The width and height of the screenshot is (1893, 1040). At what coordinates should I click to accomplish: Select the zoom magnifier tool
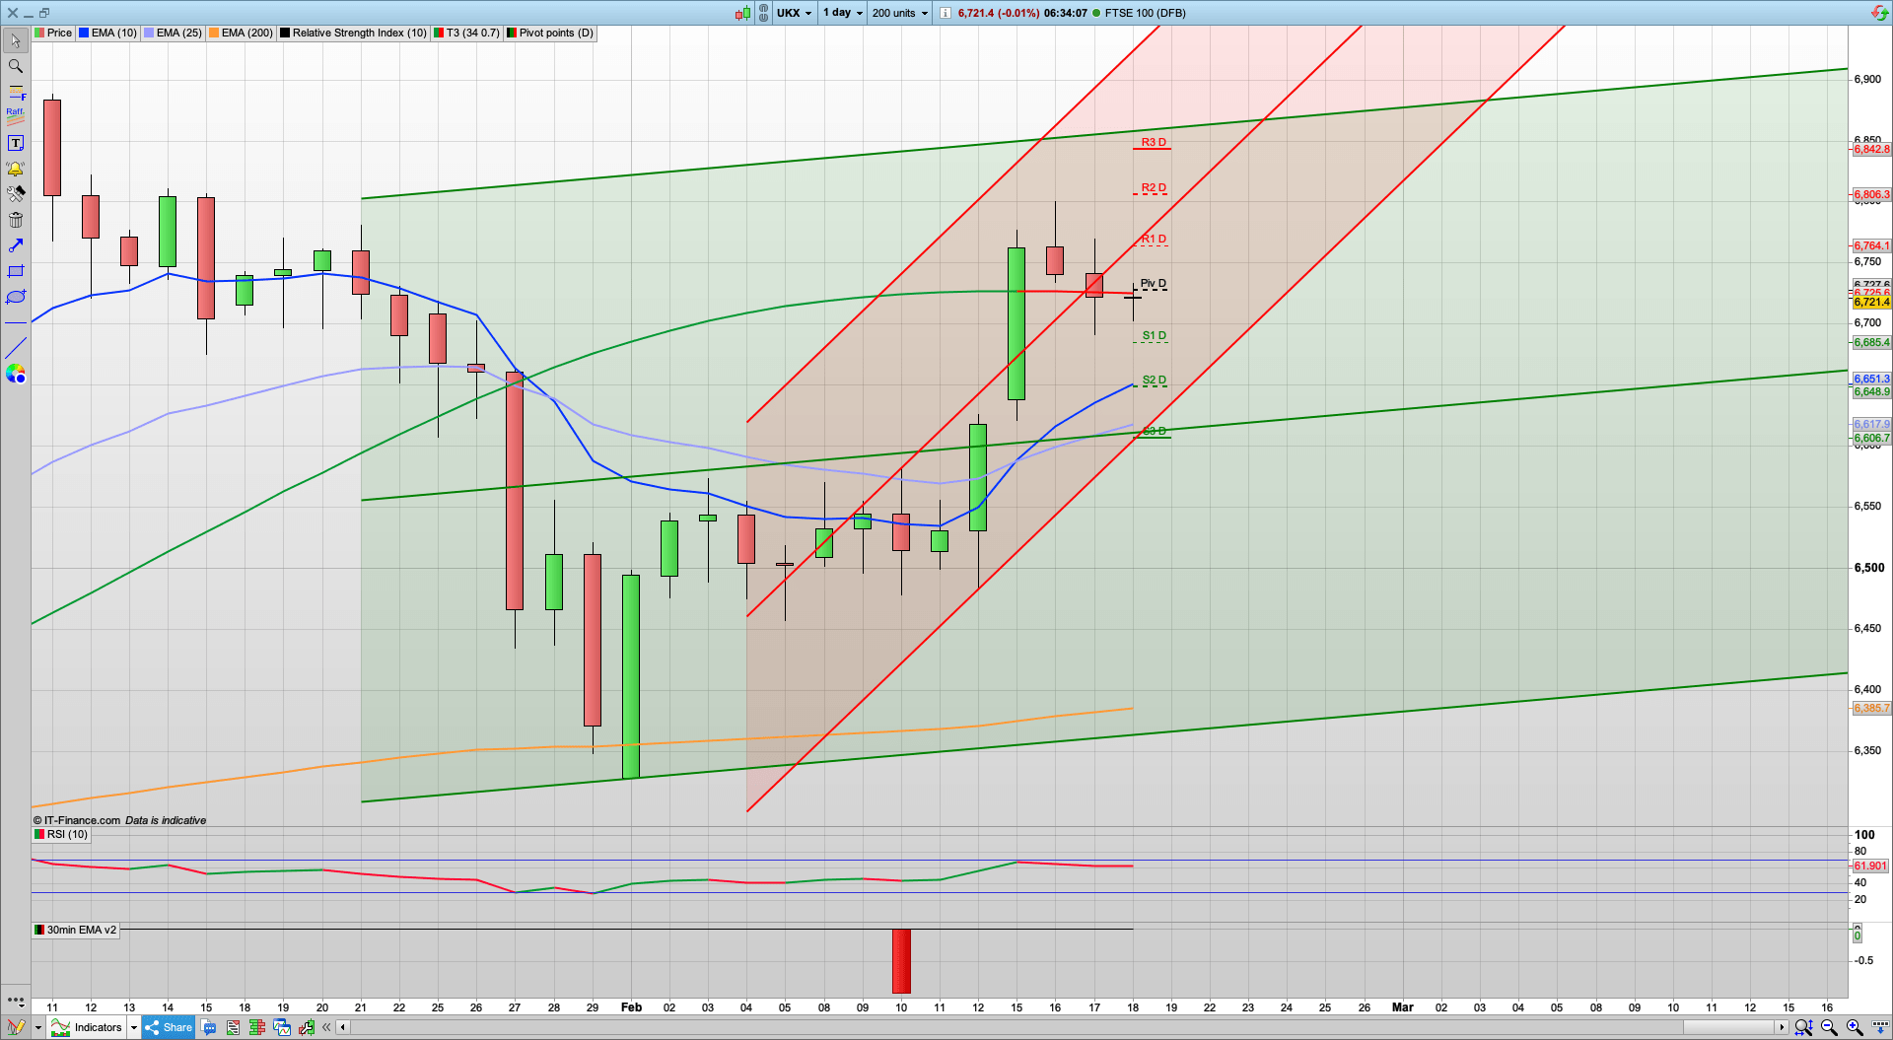15,66
